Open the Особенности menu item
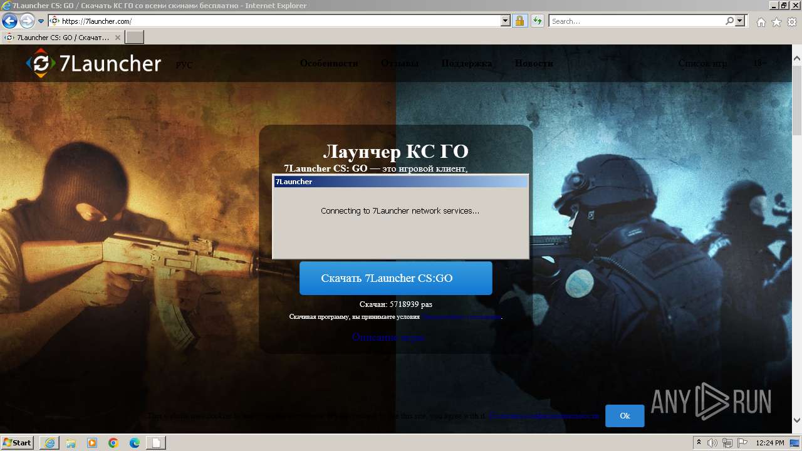This screenshot has width=802, height=451. (329, 63)
